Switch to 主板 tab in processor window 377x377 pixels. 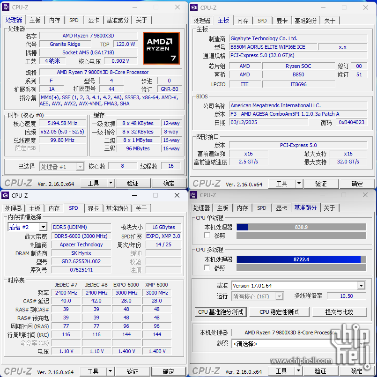35,20
